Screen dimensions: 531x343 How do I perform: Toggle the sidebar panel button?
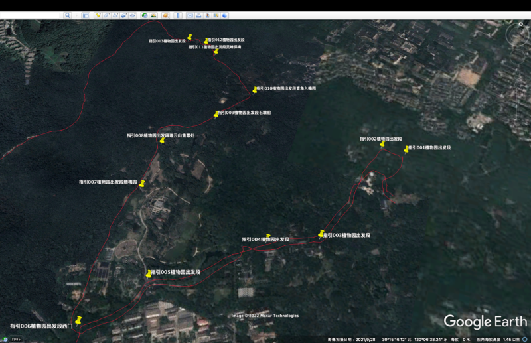coord(86,15)
